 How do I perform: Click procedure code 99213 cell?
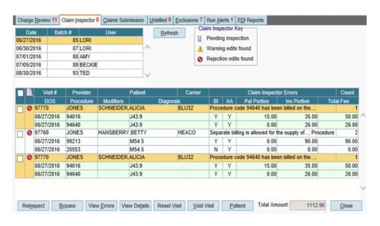(x=82, y=141)
